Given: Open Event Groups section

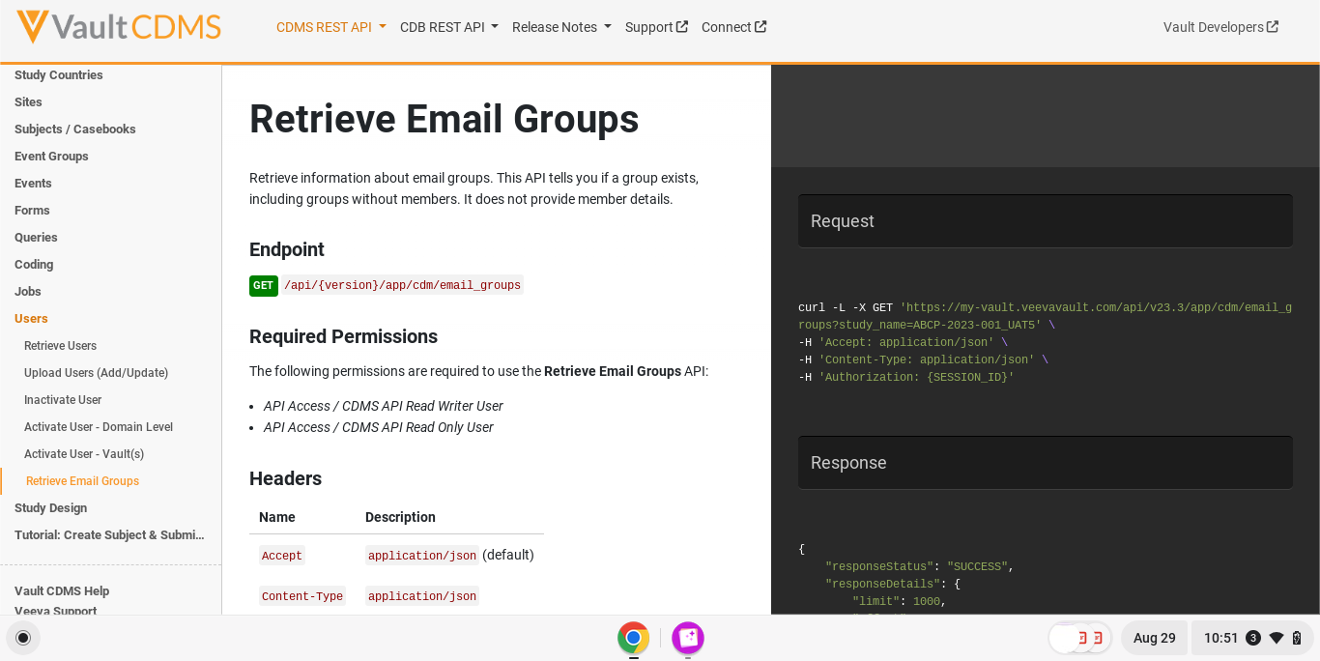Looking at the screenshot, I should [51, 157].
